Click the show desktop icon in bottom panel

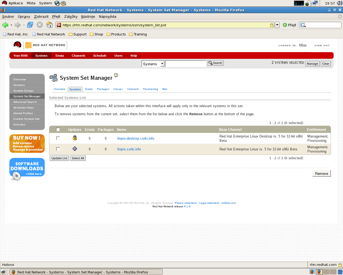pyautogui.click(x=3, y=272)
